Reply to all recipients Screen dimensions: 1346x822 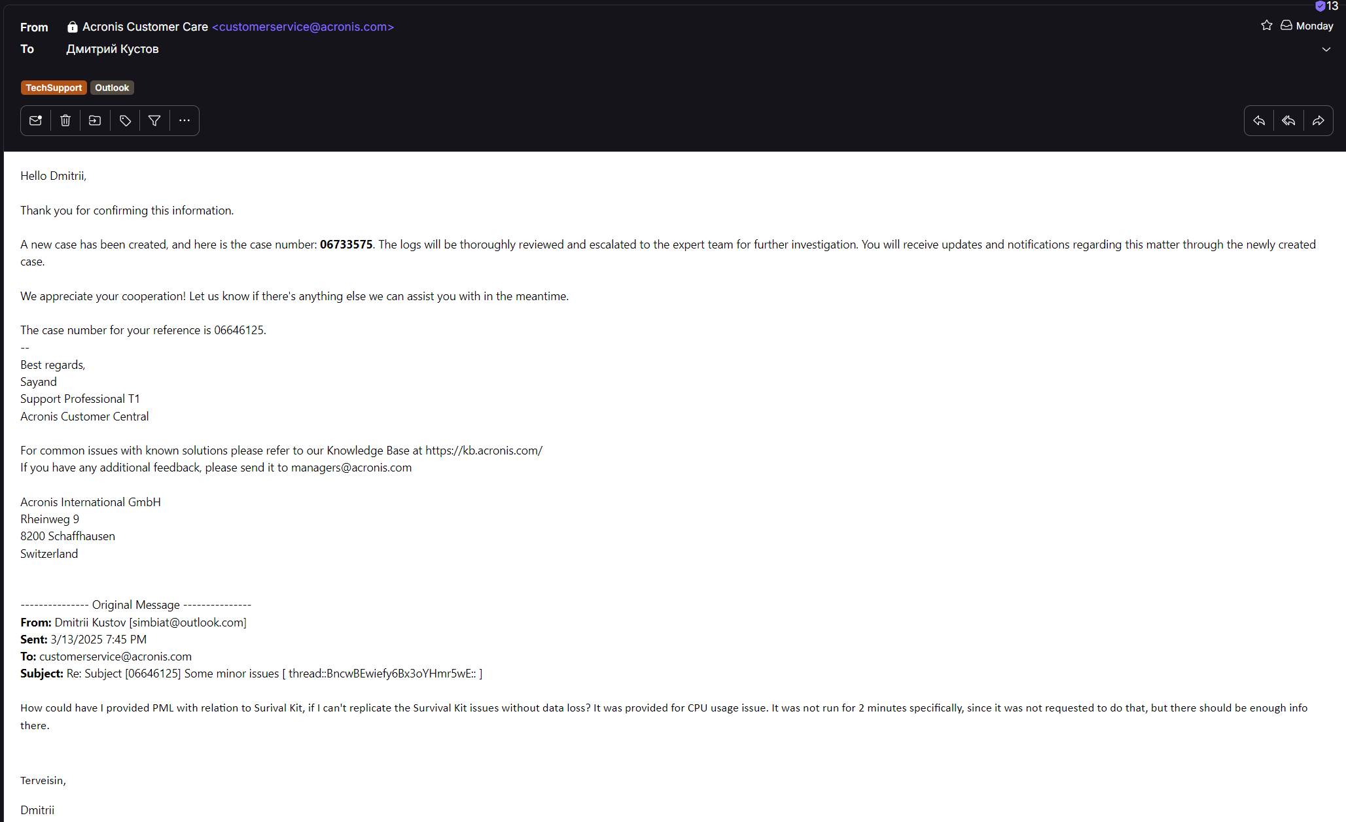pos(1288,120)
